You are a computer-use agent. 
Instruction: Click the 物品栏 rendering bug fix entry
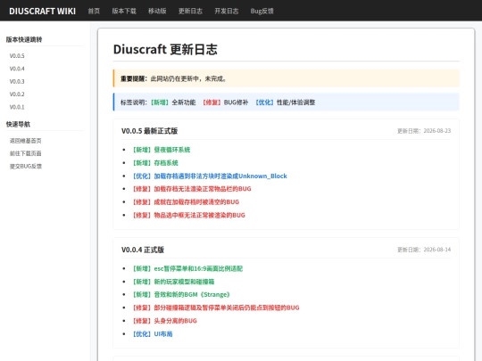192,189
